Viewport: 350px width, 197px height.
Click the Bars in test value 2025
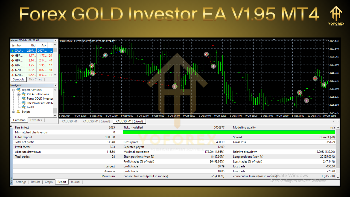click(112, 128)
